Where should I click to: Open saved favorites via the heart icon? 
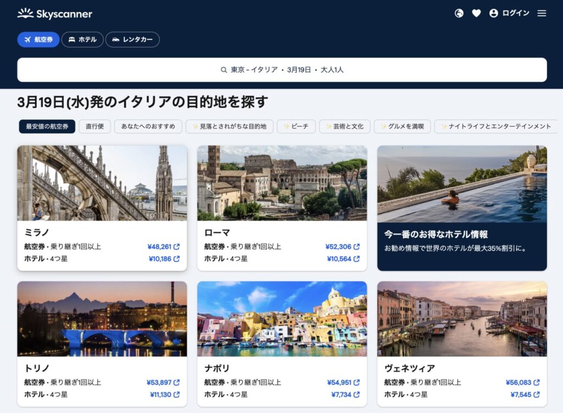point(476,13)
